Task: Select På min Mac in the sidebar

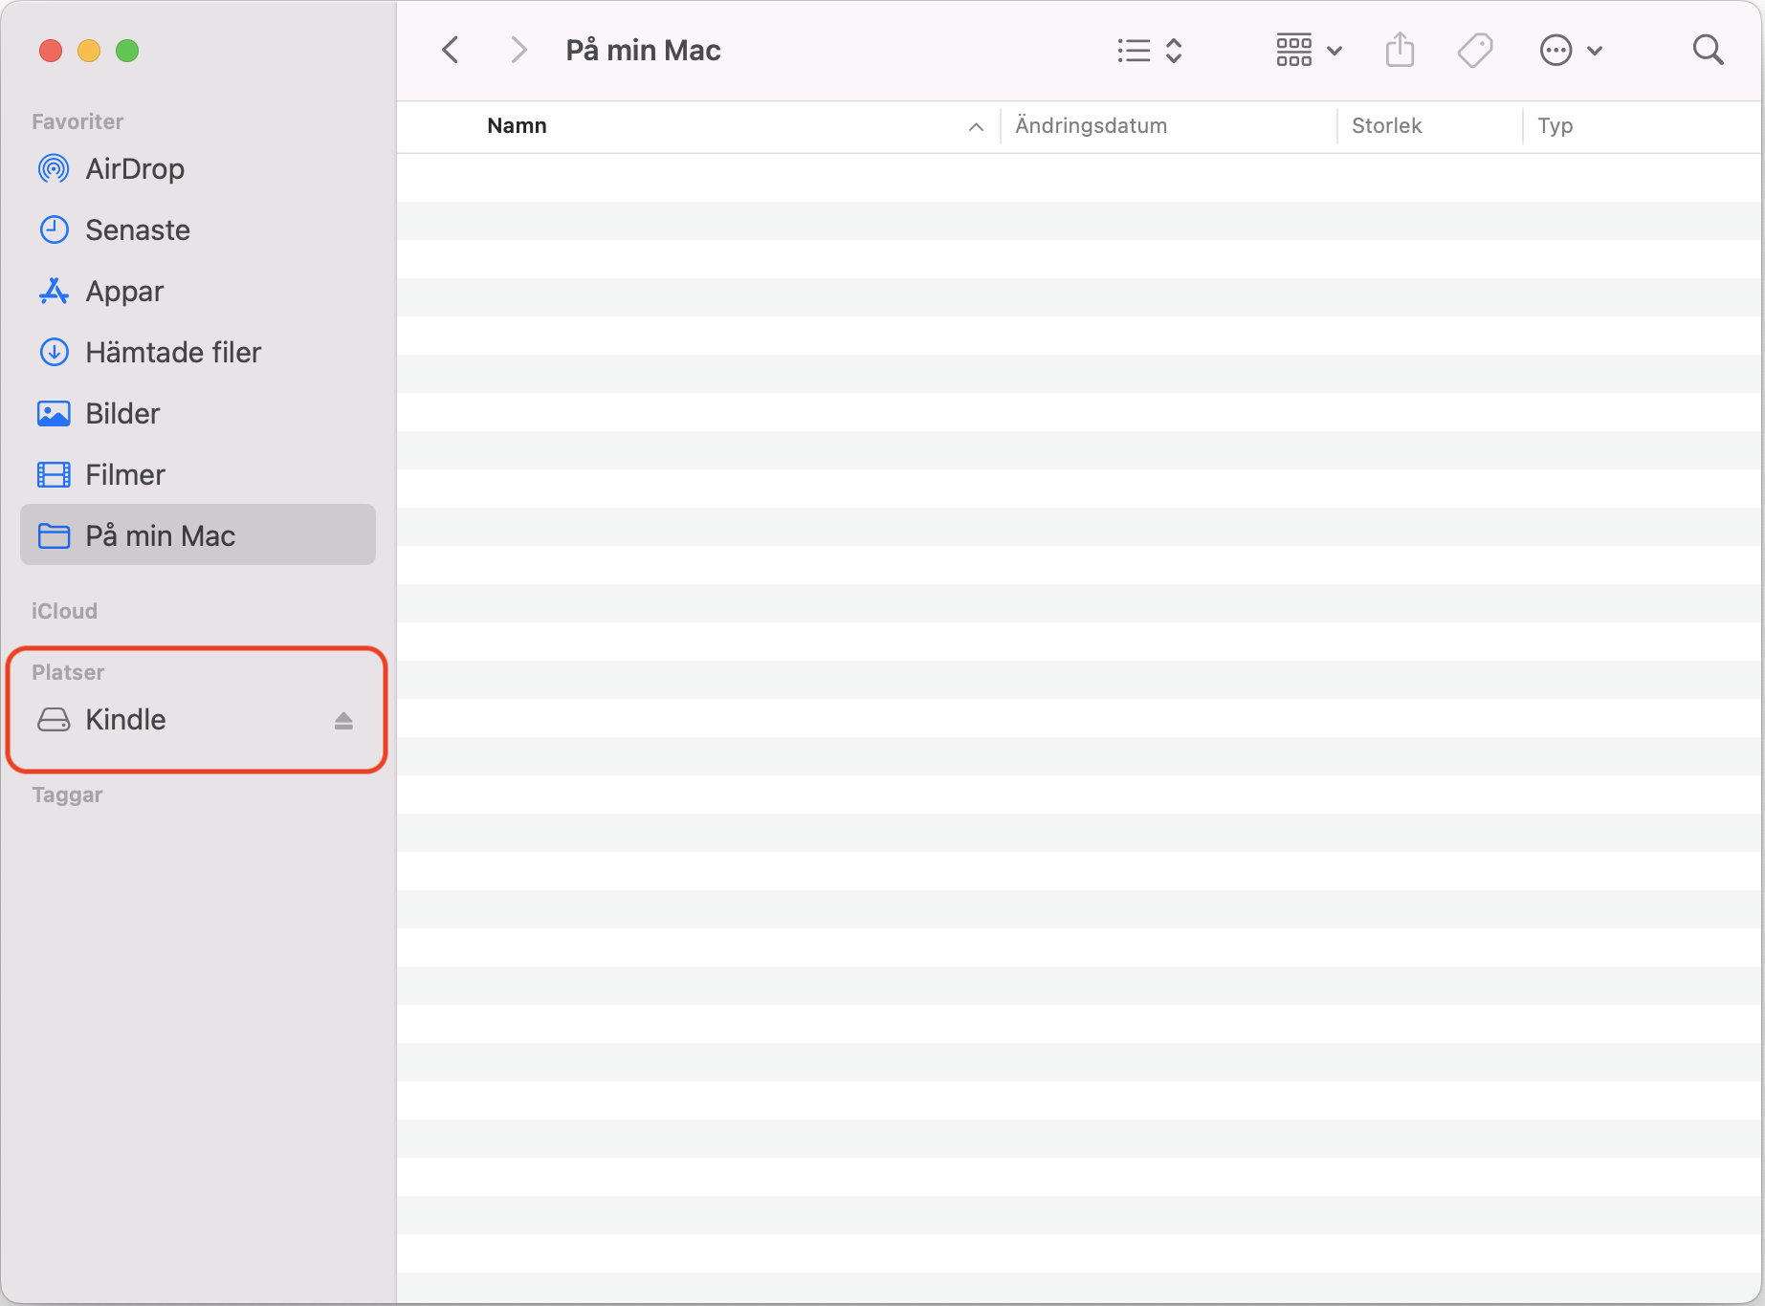Action: [x=197, y=535]
